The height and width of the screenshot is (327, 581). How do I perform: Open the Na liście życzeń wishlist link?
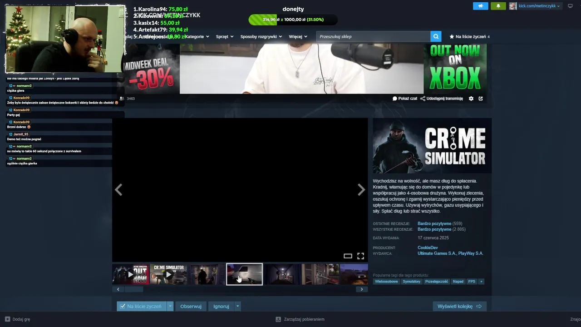pos(469,36)
